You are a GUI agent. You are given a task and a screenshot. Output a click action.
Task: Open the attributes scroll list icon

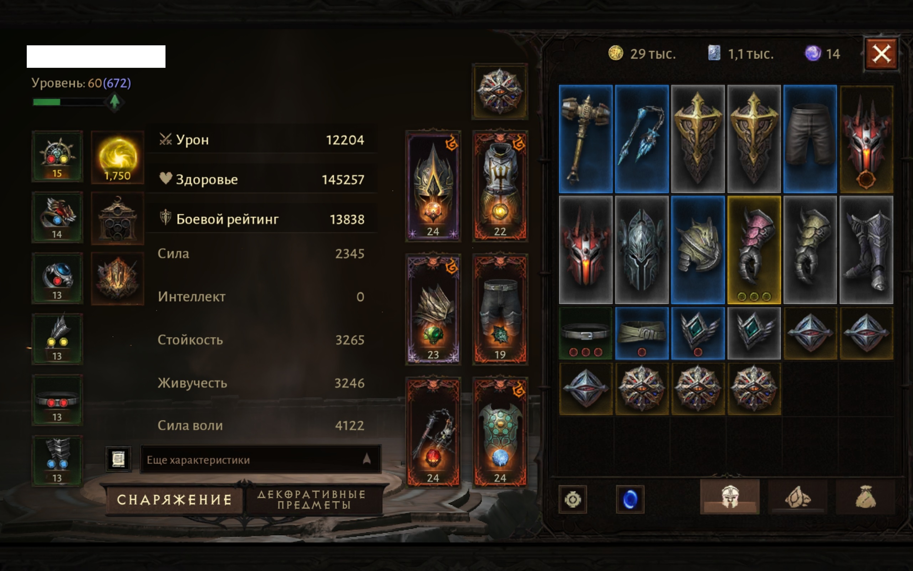coord(118,459)
